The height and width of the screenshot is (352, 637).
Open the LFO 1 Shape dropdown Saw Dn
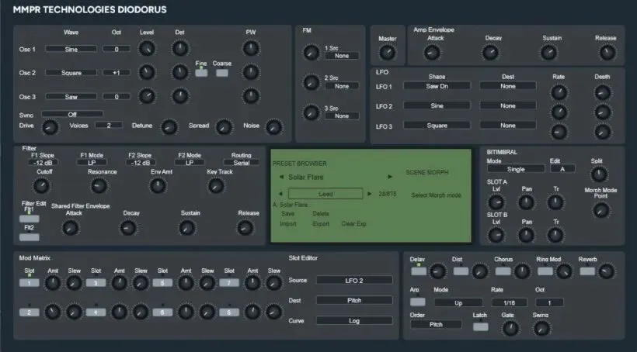click(x=437, y=86)
